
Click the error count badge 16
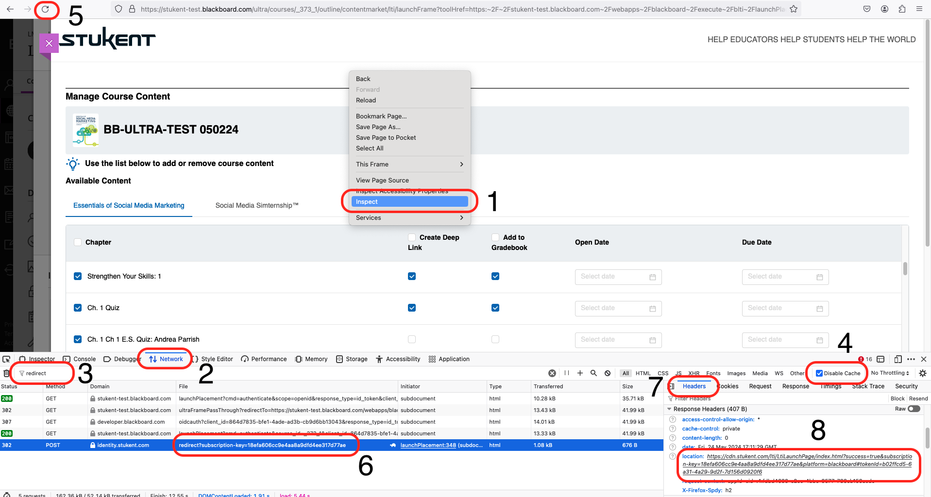tap(865, 359)
